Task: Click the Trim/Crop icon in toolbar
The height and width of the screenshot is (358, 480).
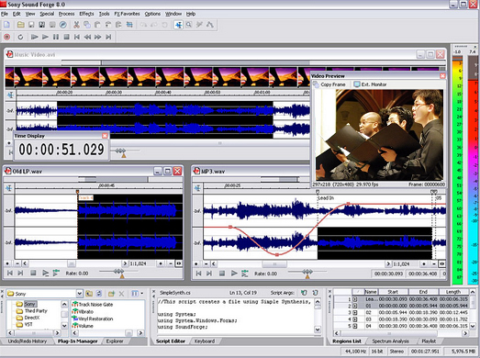Action: [129, 25]
